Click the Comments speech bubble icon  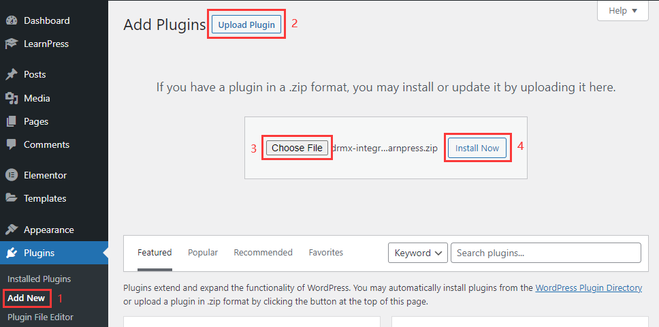tap(12, 144)
